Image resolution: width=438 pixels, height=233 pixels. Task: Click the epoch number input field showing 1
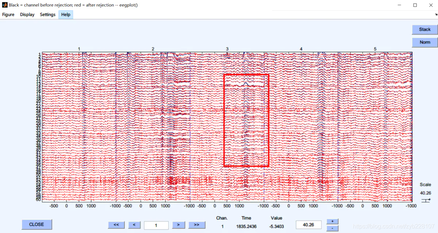(x=156, y=225)
